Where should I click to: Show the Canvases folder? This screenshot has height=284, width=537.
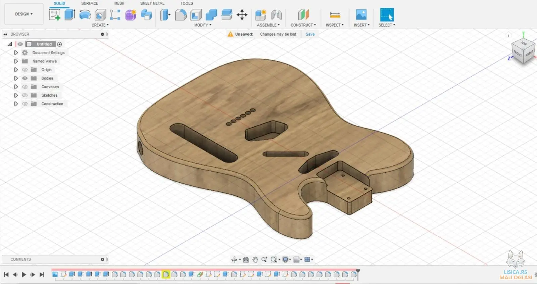[x=25, y=87]
